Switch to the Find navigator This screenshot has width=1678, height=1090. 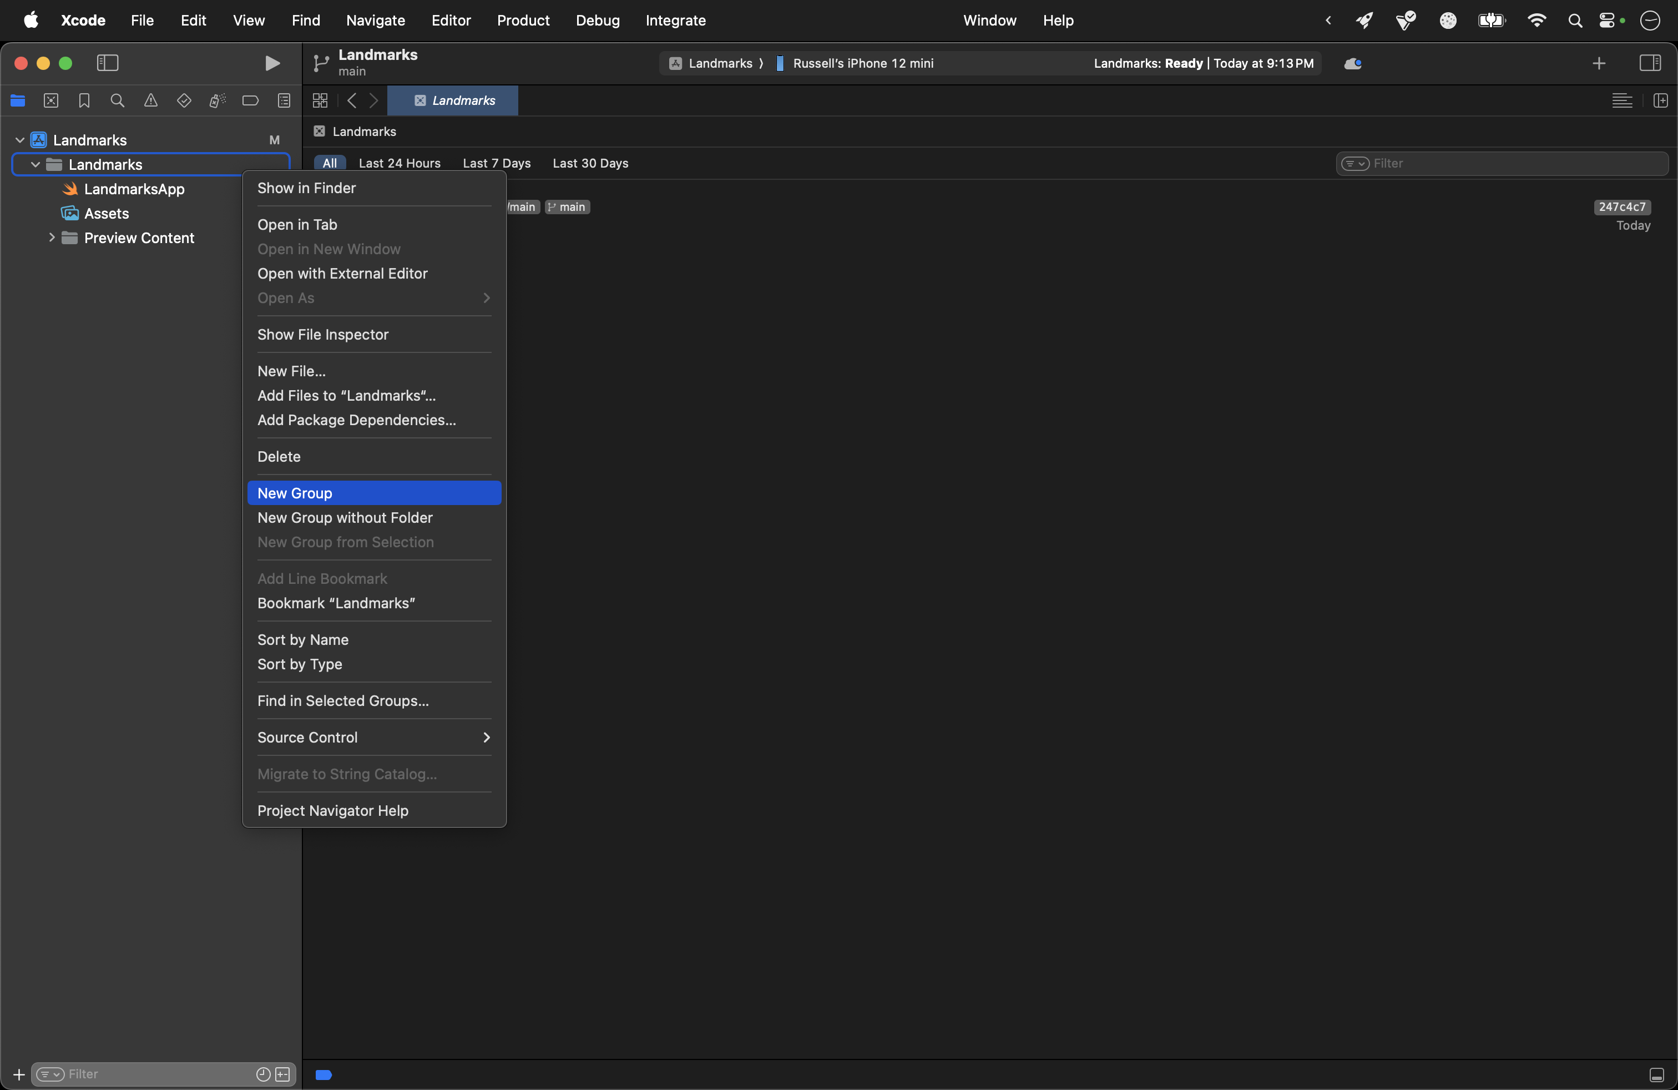(117, 101)
